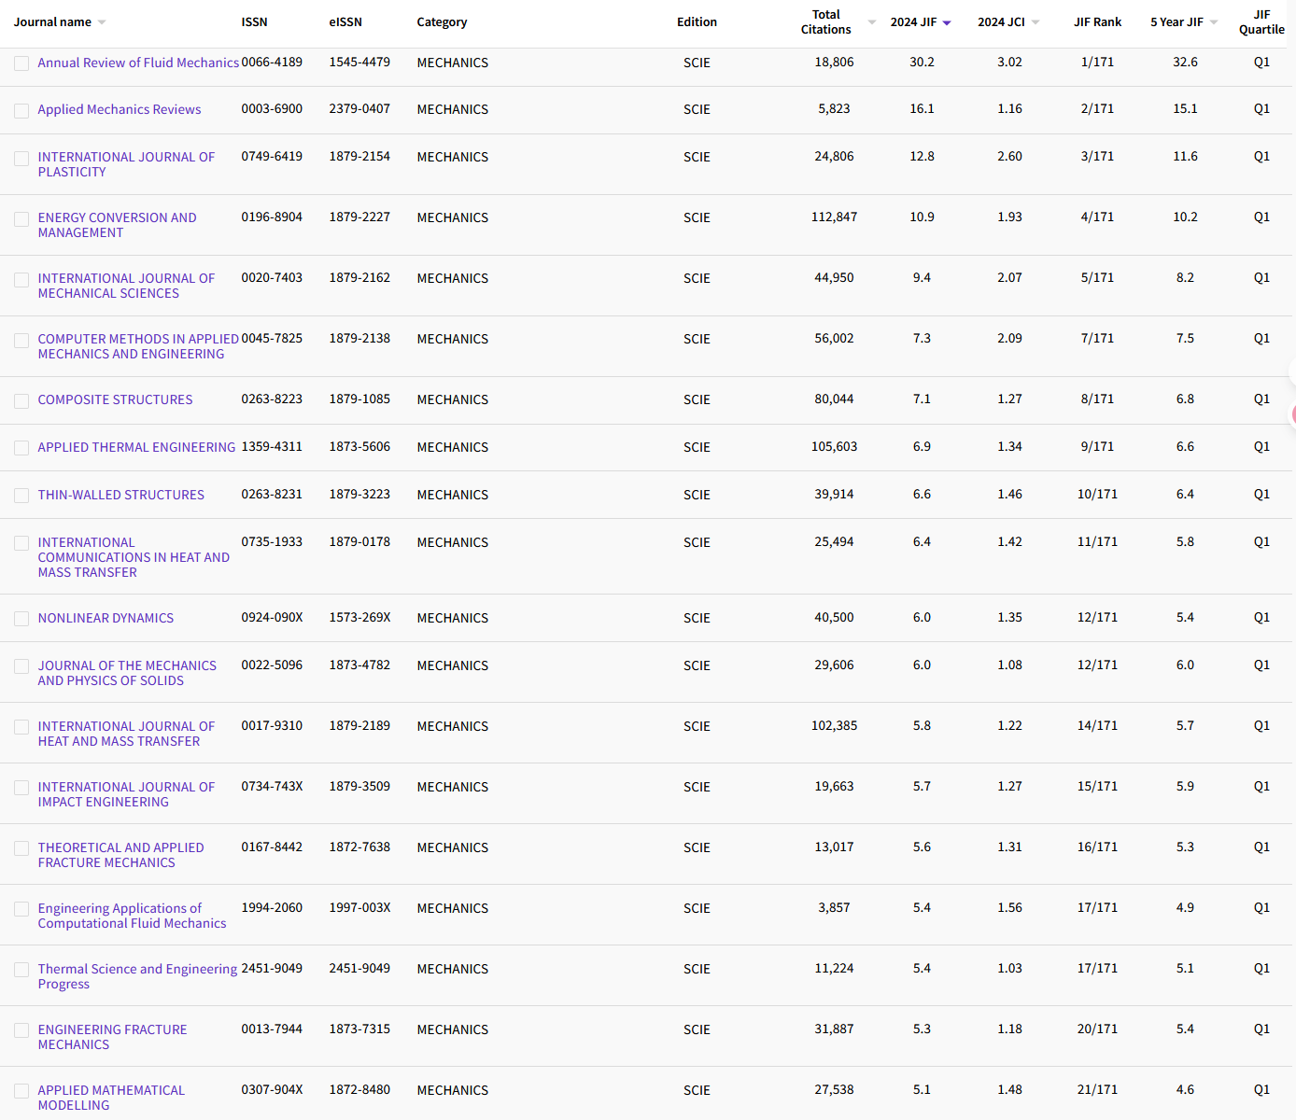Open International Communications in Heat and Mass Transfer
Screen dimensions: 1296x1120
(x=134, y=557)
